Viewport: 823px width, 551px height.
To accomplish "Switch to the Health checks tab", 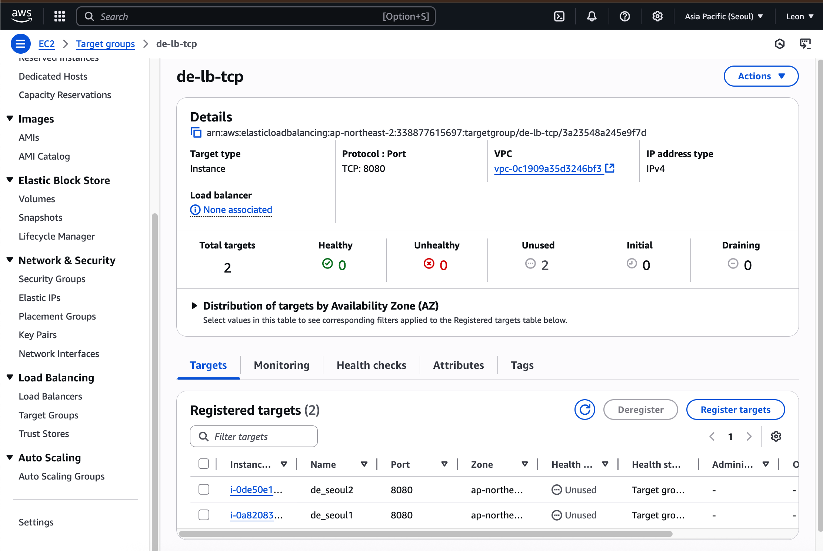I will coord(371,365).
